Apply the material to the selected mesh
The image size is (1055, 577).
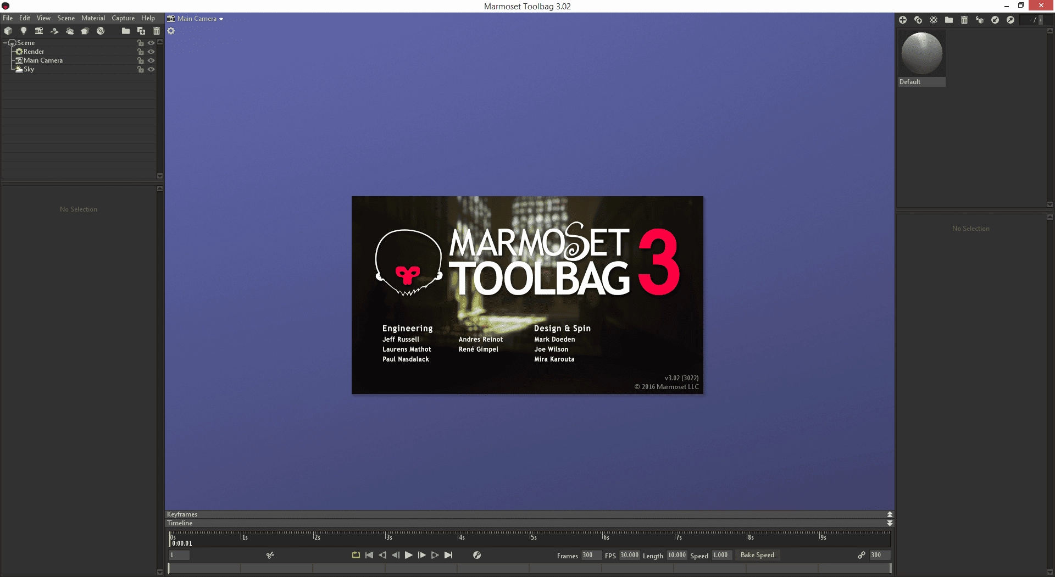[x=980, y=20]
